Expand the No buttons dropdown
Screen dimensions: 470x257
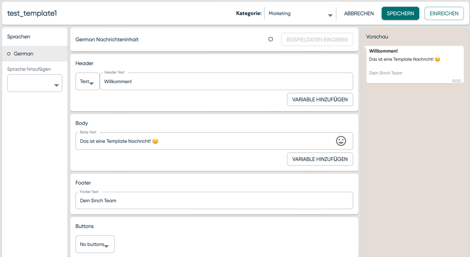95,244
